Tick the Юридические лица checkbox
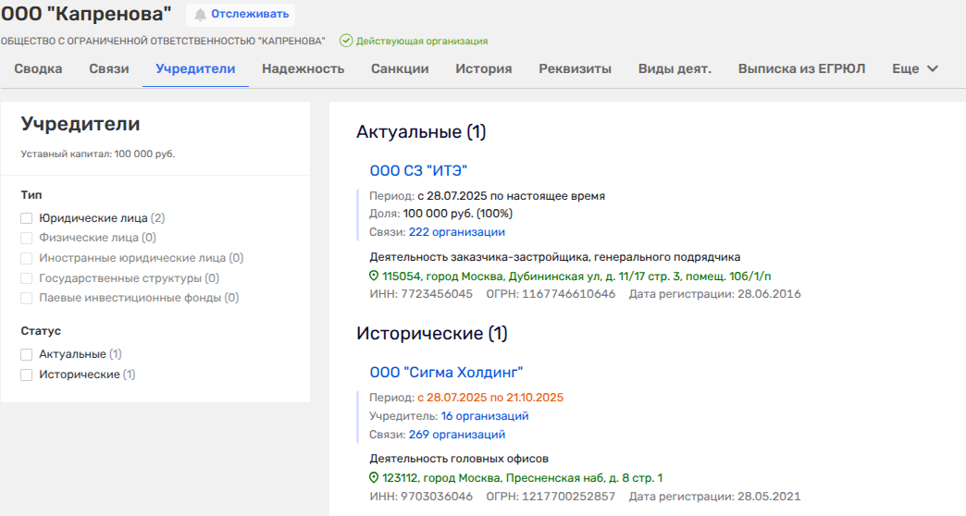966x516 pixels. (x=27, y=218)
